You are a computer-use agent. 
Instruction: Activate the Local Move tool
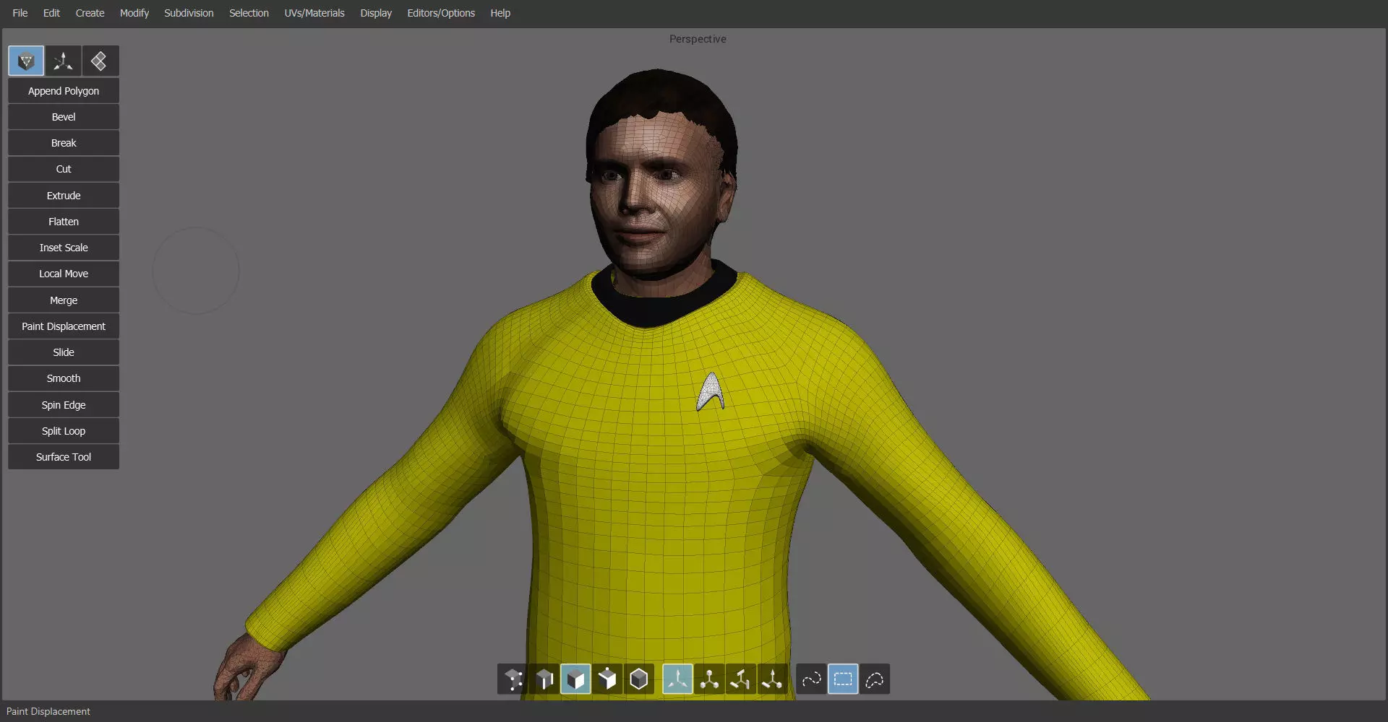pos(64,274)
